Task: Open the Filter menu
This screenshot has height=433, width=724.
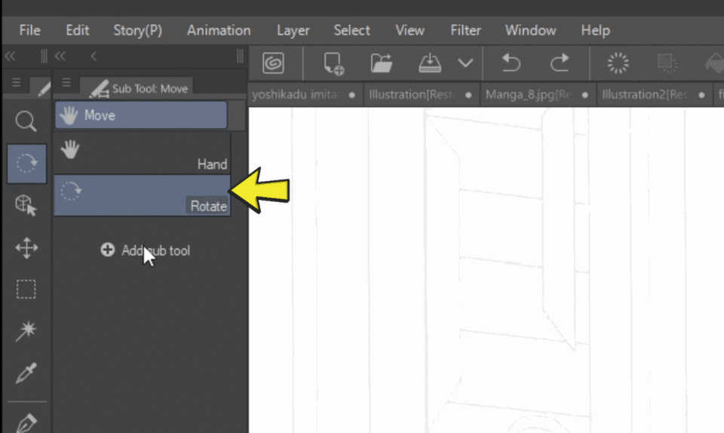Action: [x=465, y=30]
